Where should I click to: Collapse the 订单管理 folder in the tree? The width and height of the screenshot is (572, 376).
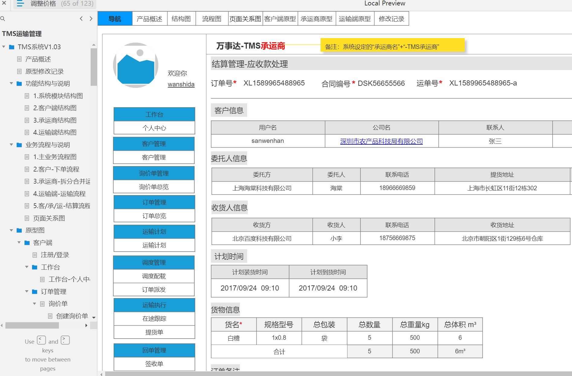(27, 291)
